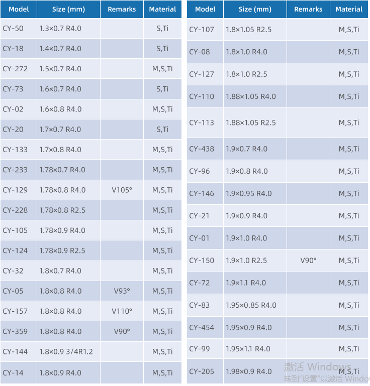
Task: Select the V93° remark for CY-05
Action: tap(122, 291)
